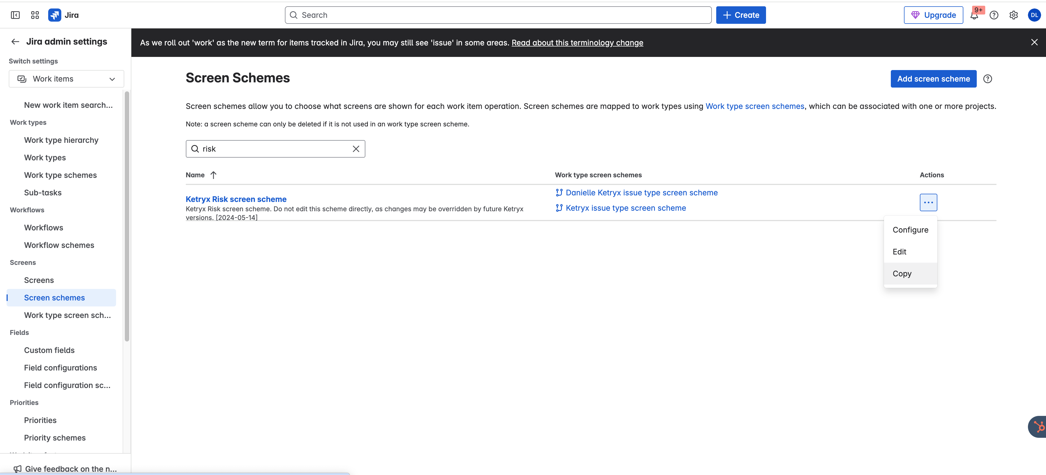The height and width of the screenshot is (475, 1046).
Task: Open the HubSpot chat widget
Action: [1038, 427]
